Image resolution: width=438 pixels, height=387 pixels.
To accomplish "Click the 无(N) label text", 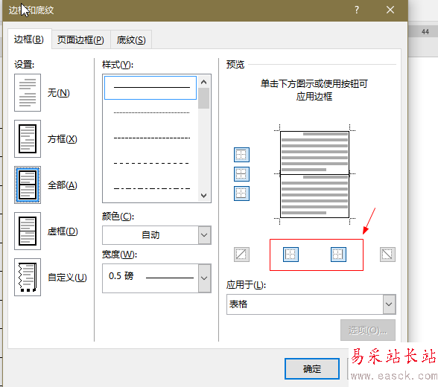I will [58, 92].
